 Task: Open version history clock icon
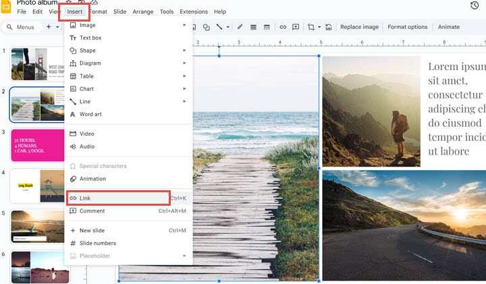474,6
